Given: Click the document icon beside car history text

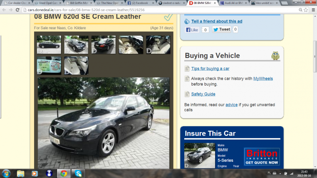Looking at the screenshot, I should pos(187,78).
